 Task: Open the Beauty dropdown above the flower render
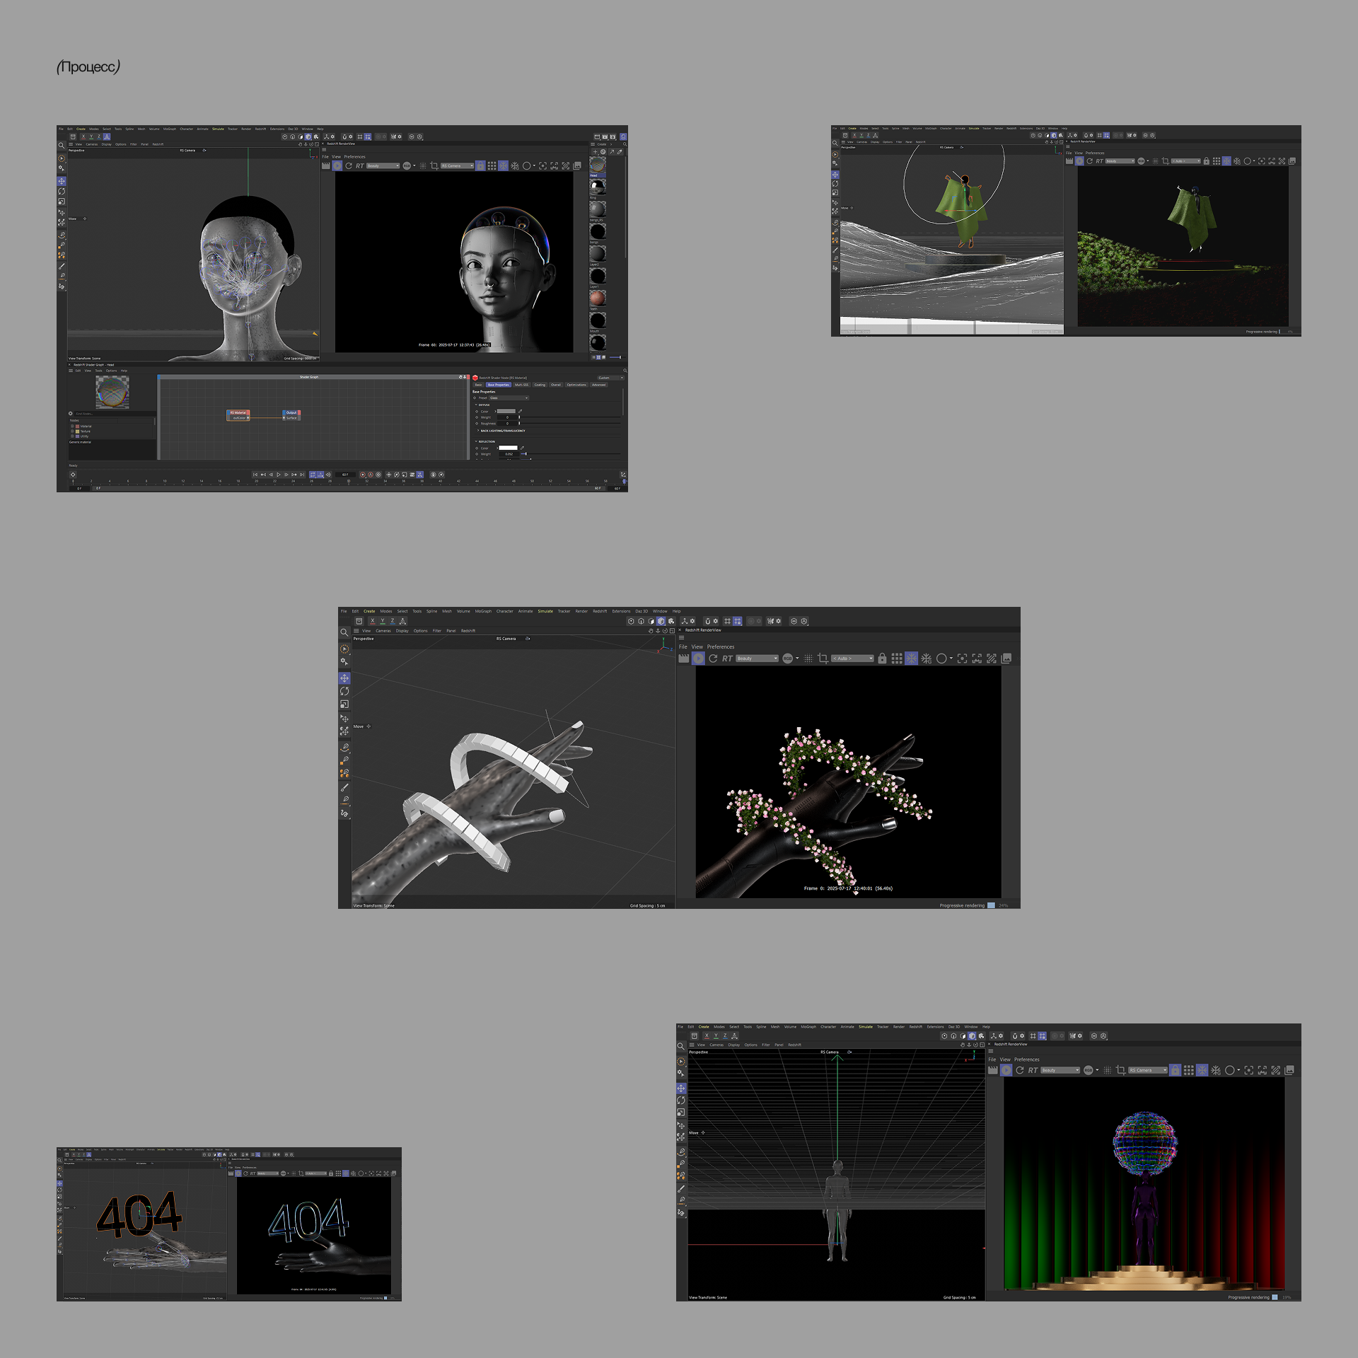pos(757,658)
